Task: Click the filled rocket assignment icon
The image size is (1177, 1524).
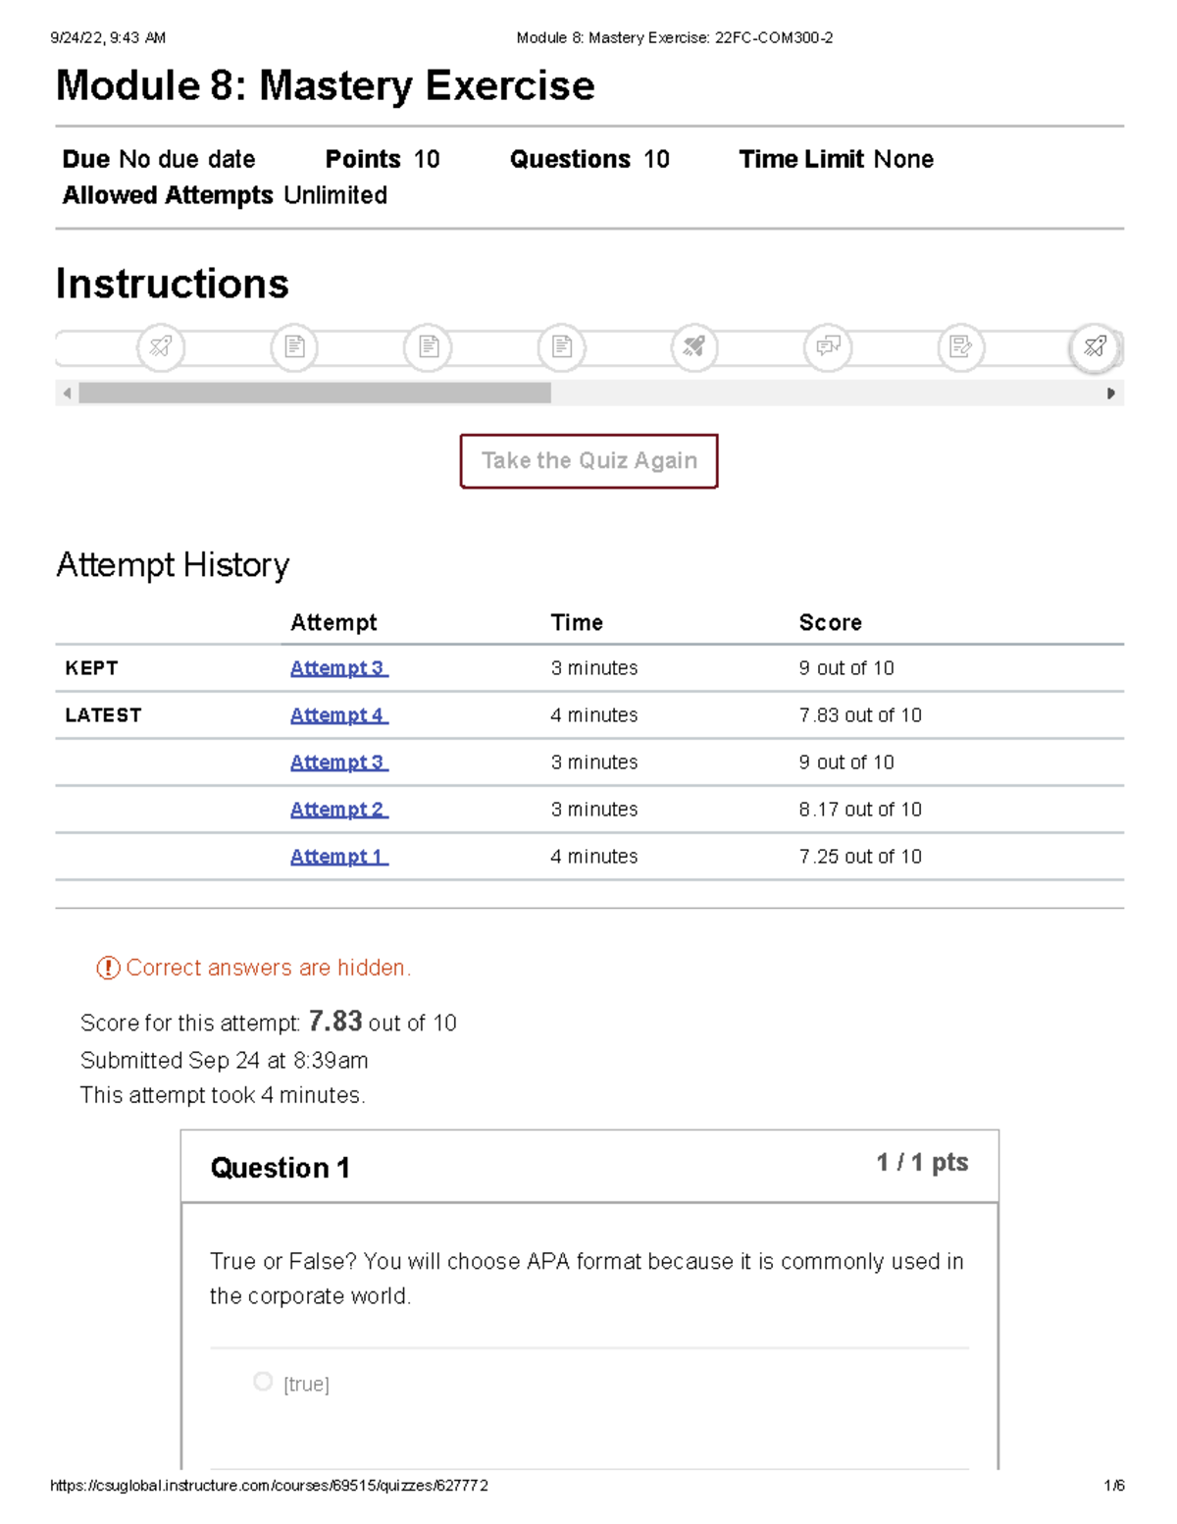Action: pos(694,346)
